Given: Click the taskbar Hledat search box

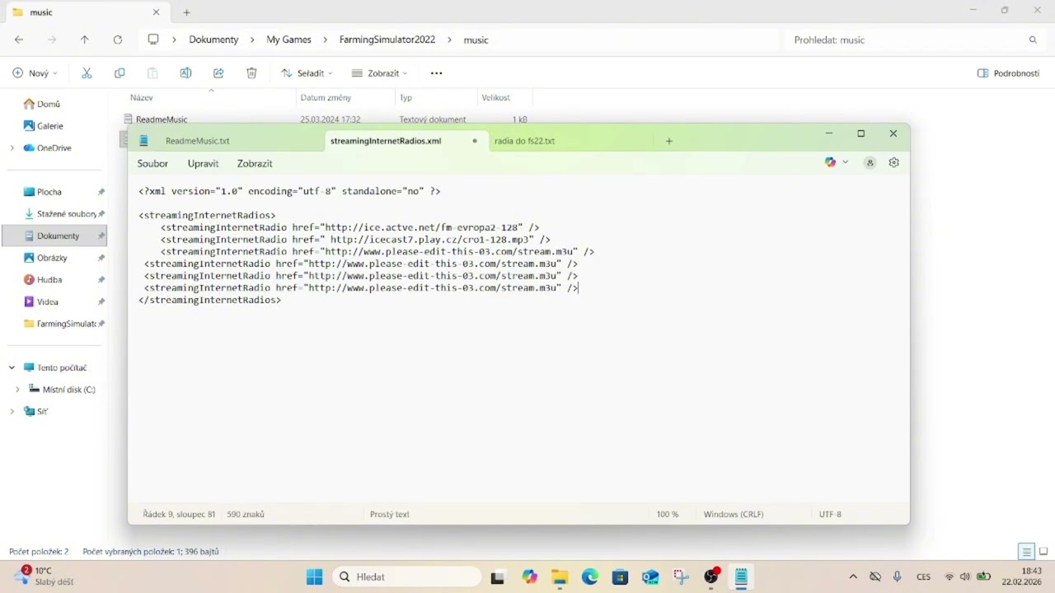Looking at the screenshot, I should 407,577.
